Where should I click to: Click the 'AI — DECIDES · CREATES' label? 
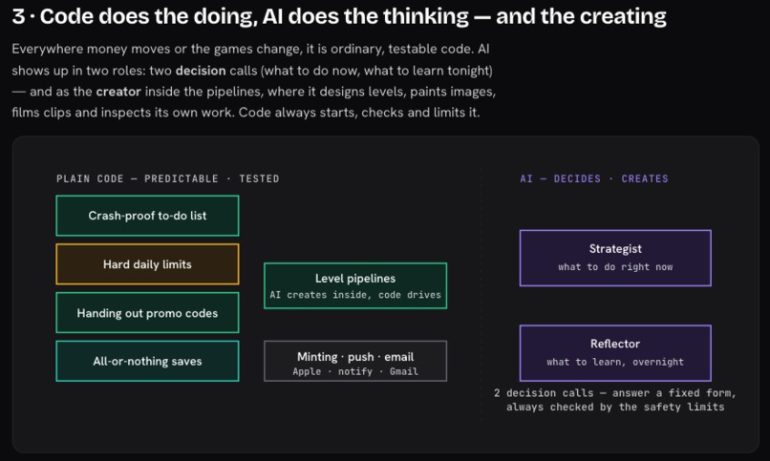click(x=594, y=178)
